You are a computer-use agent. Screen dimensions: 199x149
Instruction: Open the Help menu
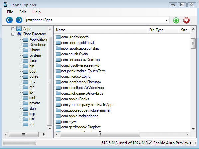coord(36,12)
